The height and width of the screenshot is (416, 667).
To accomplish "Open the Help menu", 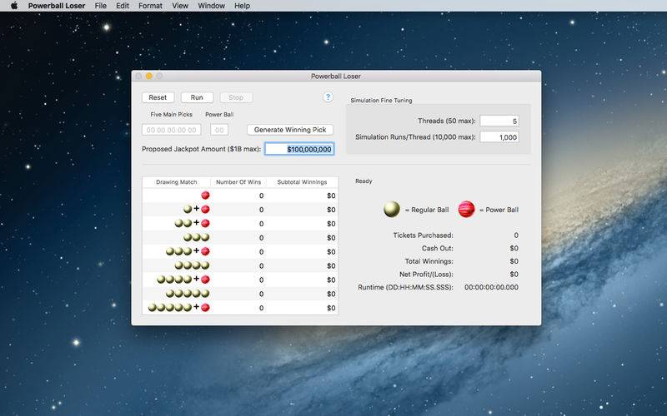I will tap(242, 6).
